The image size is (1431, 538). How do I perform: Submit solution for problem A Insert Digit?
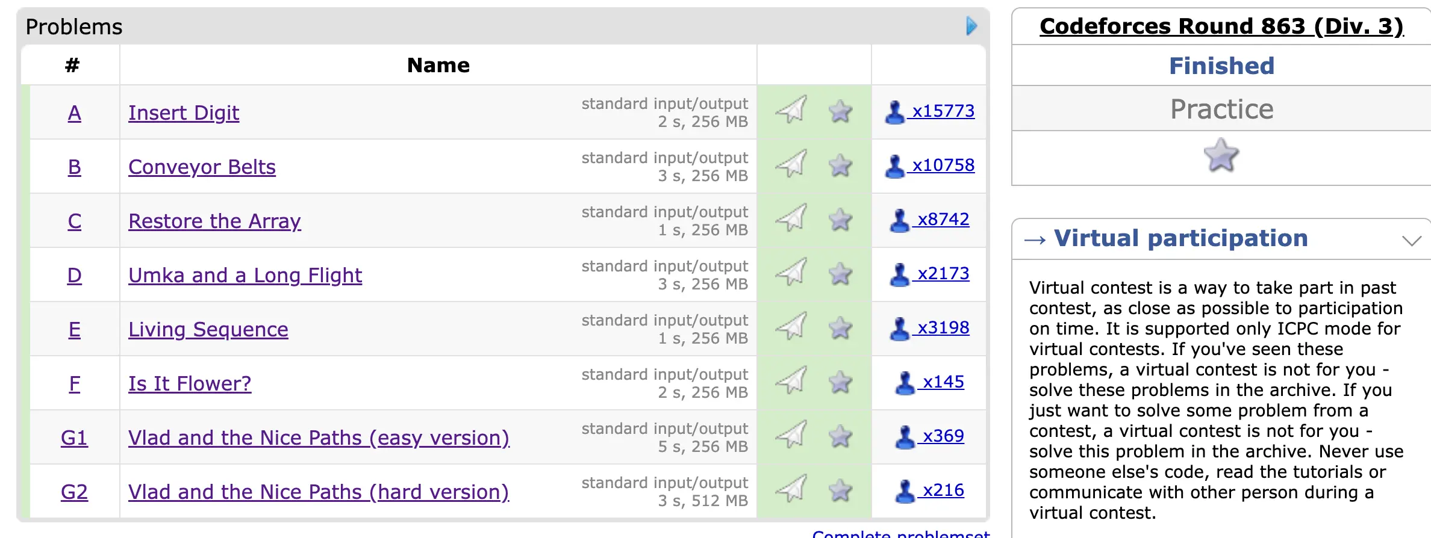tap(791, 110)
